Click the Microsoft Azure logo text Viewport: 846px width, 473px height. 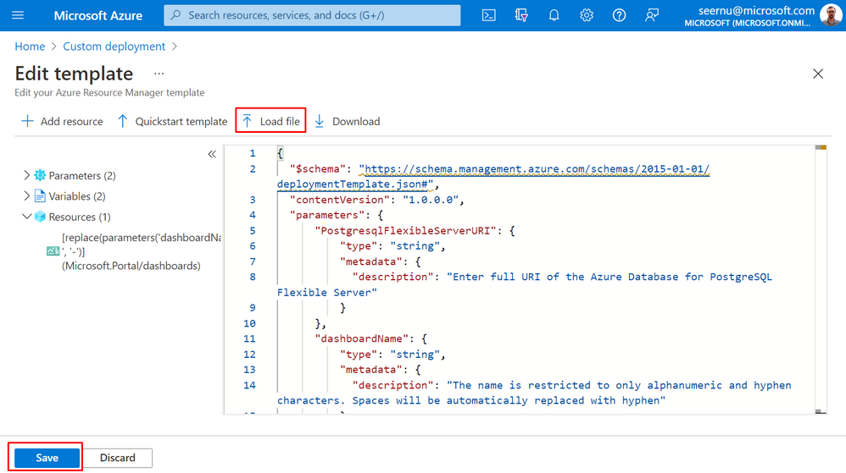click(97, 15)
